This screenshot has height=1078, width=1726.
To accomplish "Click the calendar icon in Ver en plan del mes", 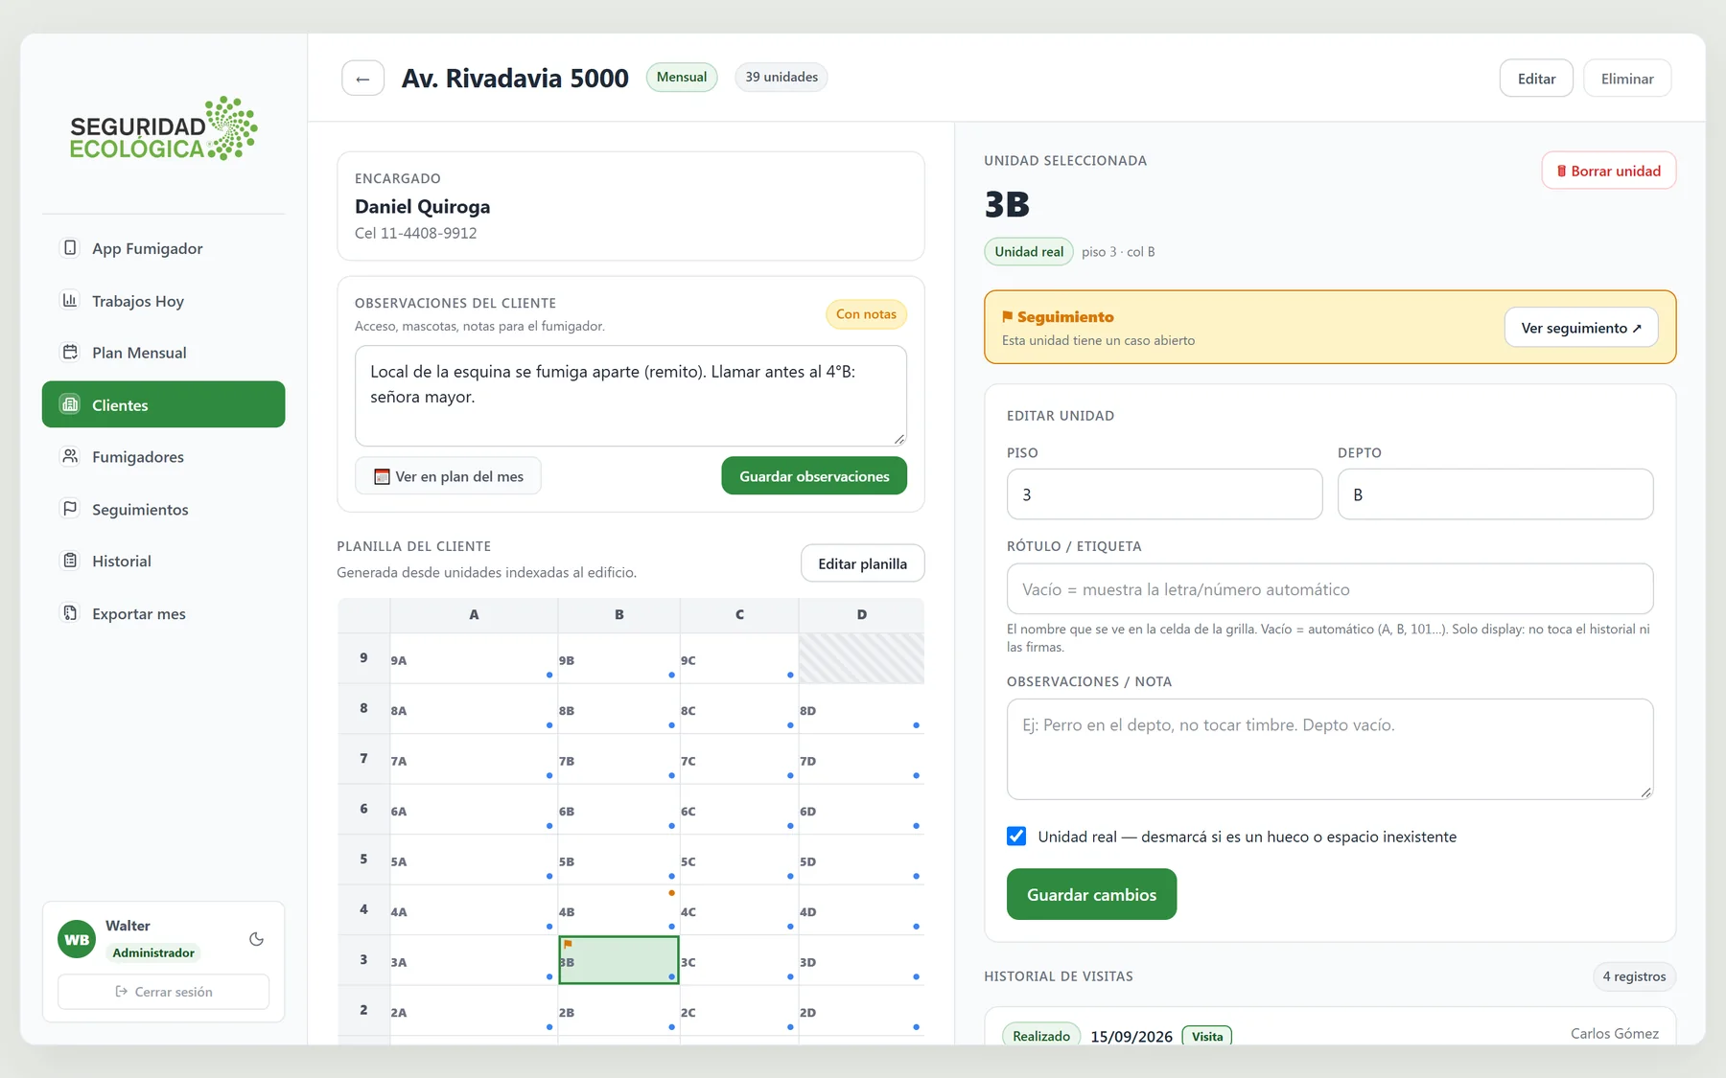I will (382, 476).
